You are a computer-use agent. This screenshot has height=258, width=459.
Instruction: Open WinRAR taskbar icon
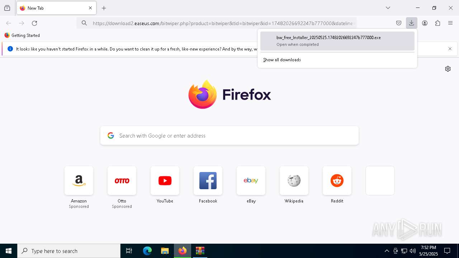click(x=200, y=251)
